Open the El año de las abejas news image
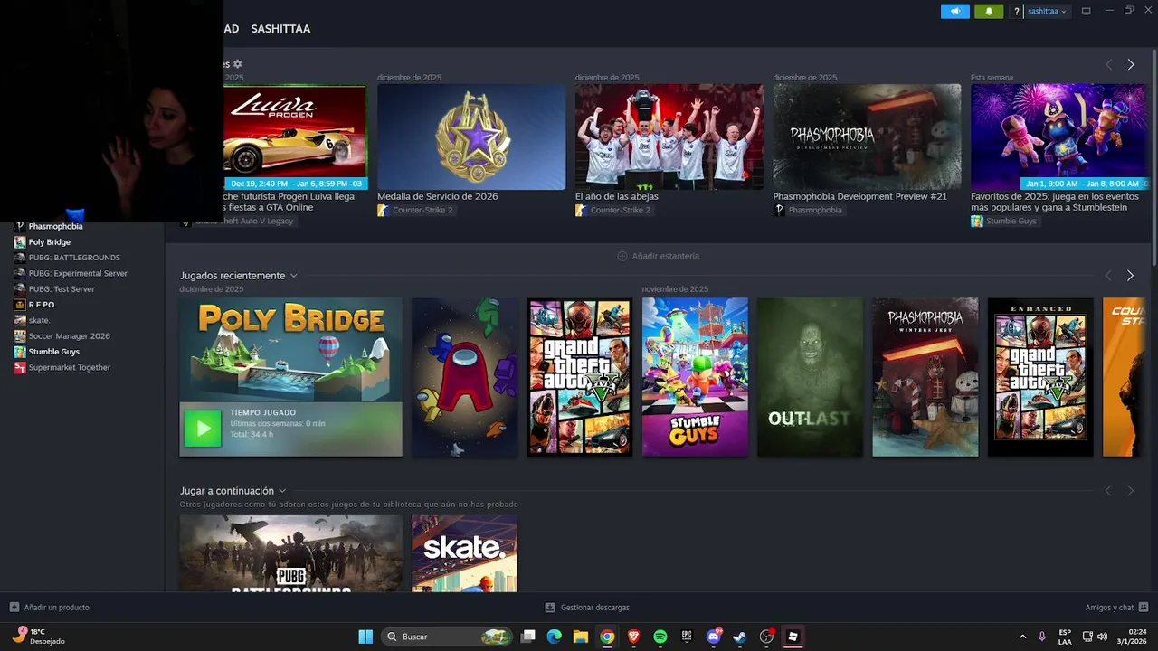 pyautogui.click(x=669, y=137)
